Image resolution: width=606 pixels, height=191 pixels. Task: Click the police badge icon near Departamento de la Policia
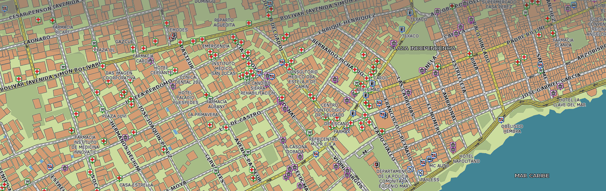coord(376,165)
